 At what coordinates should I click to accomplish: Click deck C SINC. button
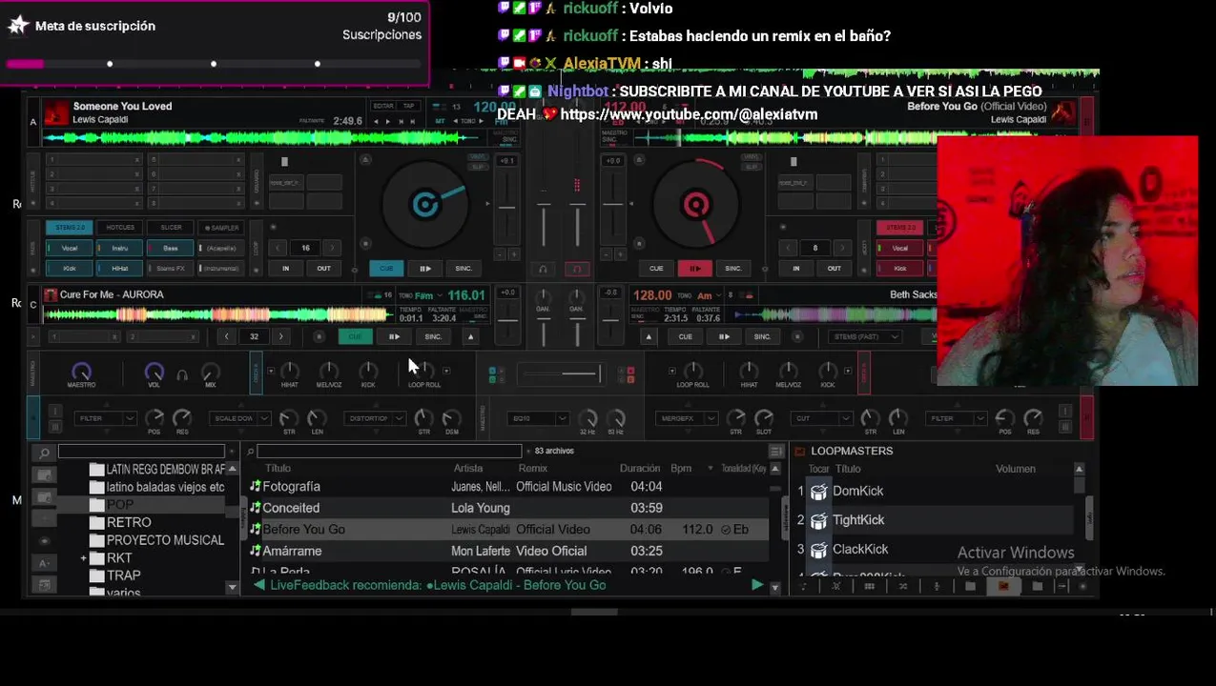[433, 336]
